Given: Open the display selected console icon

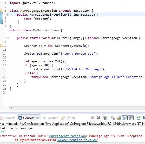Looking at the screenshot, I should (144, 118).
